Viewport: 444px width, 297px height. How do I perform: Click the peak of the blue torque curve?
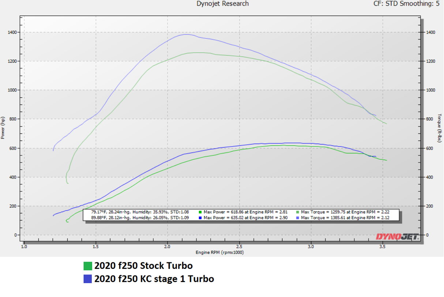[186, 34]
